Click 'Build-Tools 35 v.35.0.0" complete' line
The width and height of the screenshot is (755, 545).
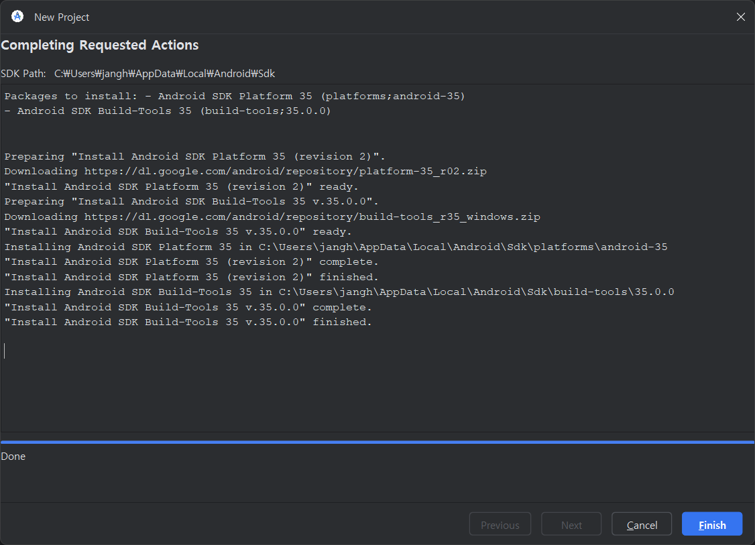[188, 307]
